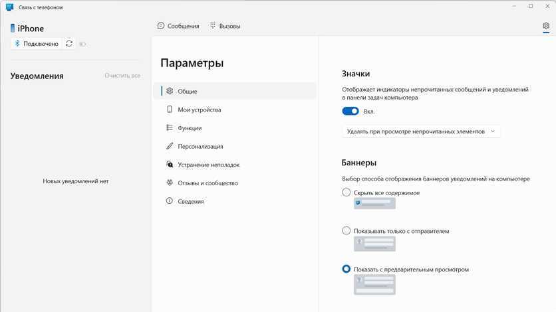Click the Bluetooth icon beside Подключено

tap(18, 44)
